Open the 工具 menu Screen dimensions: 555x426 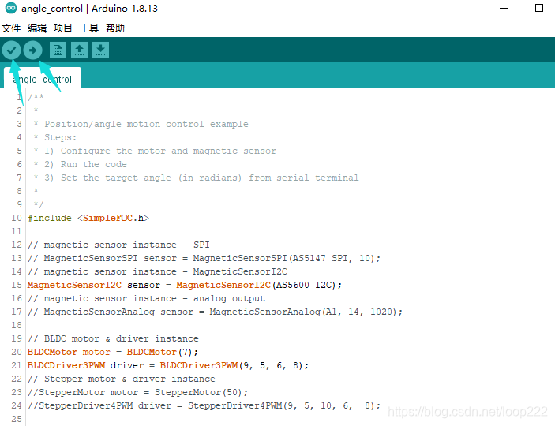(x=89, y=28)
